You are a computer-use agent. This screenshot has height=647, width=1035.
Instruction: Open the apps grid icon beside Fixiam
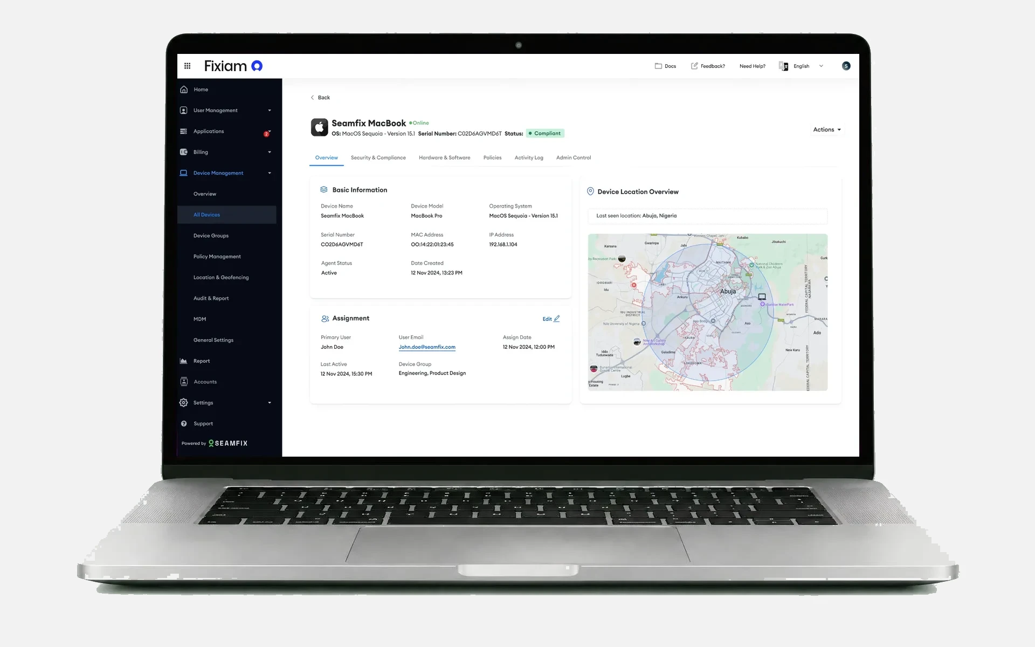[187, 66]
